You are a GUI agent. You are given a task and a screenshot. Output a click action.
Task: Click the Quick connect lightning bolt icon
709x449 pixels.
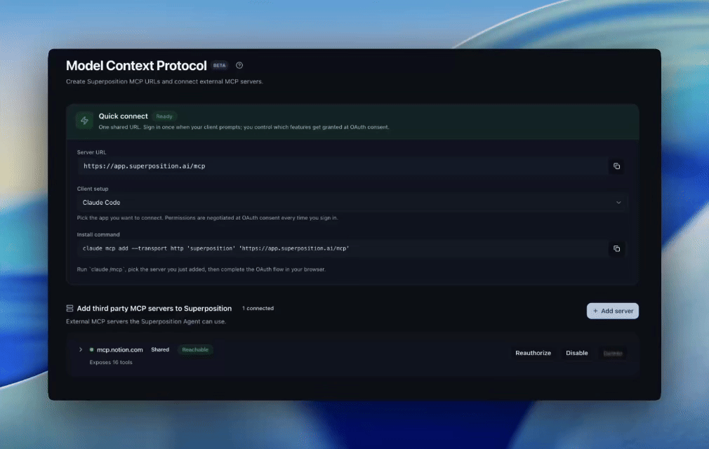[x=84, y=121]
